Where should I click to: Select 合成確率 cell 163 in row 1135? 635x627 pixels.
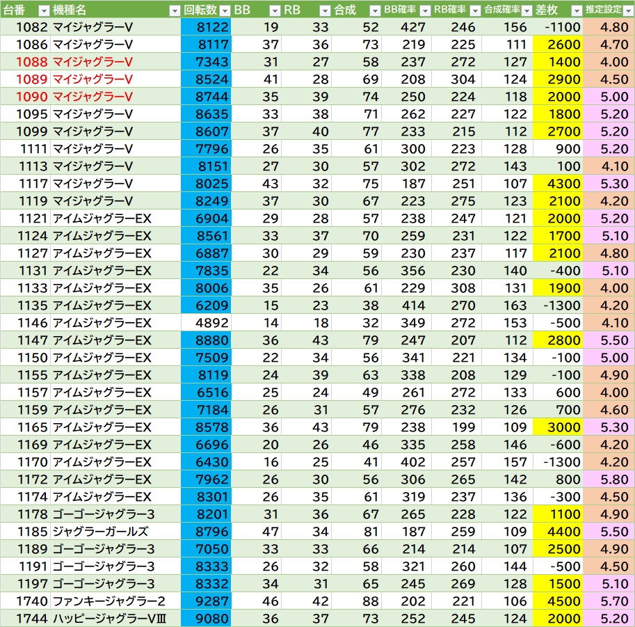point(507,305)
